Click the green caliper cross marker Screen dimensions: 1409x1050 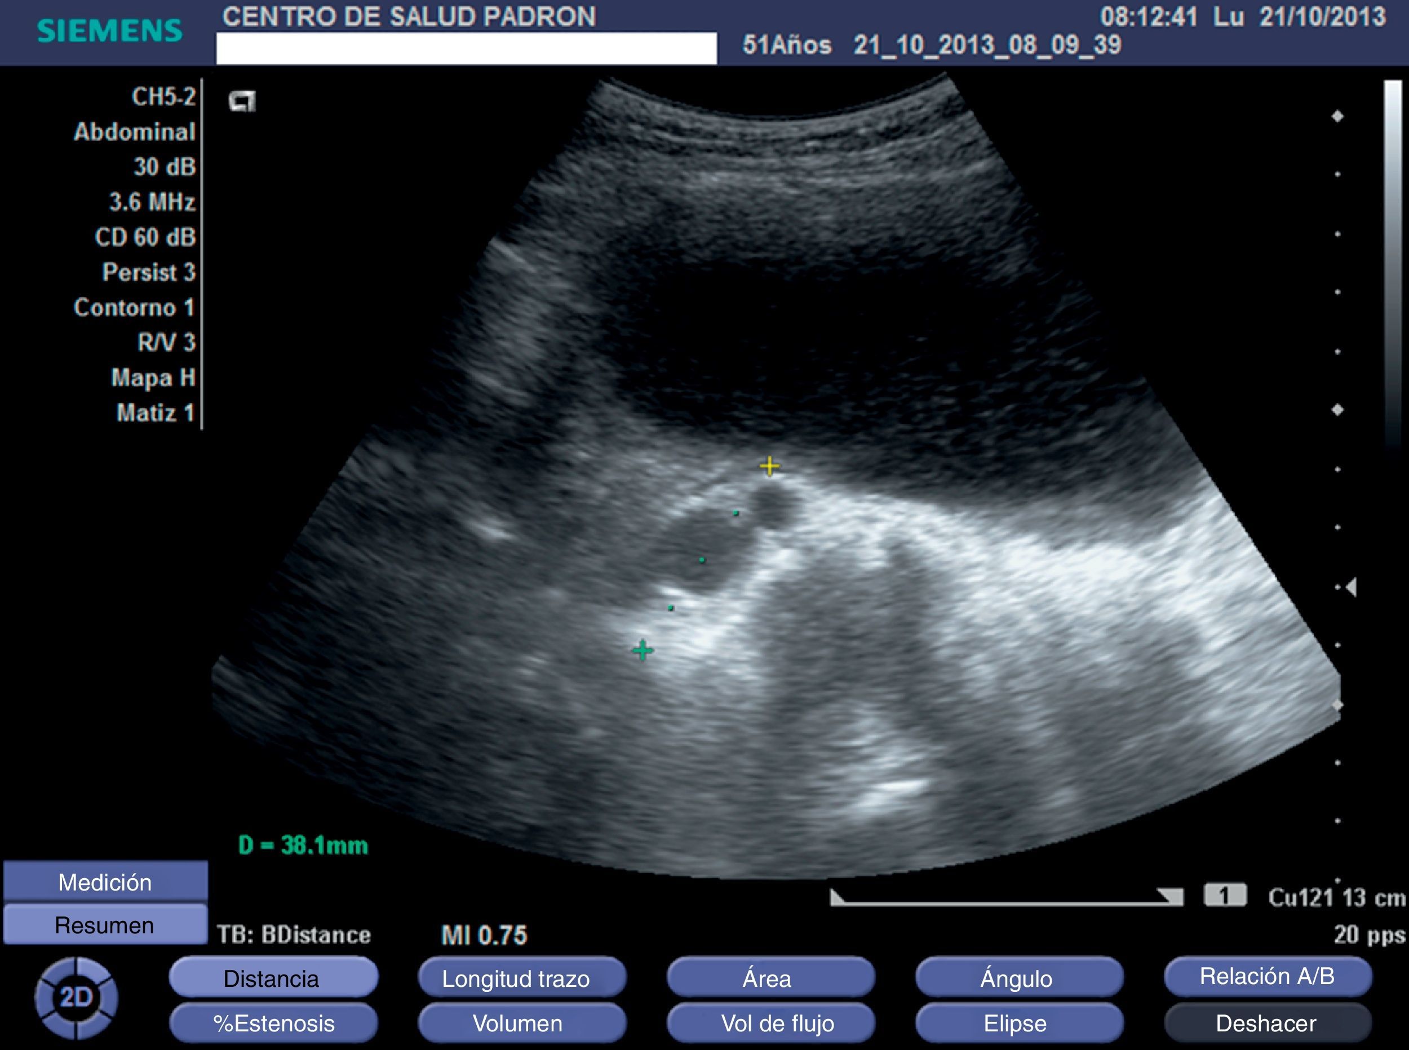point(643,650)
